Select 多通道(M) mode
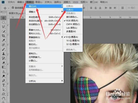The height and width of the screenshot is (103, 138). [73, 31]
